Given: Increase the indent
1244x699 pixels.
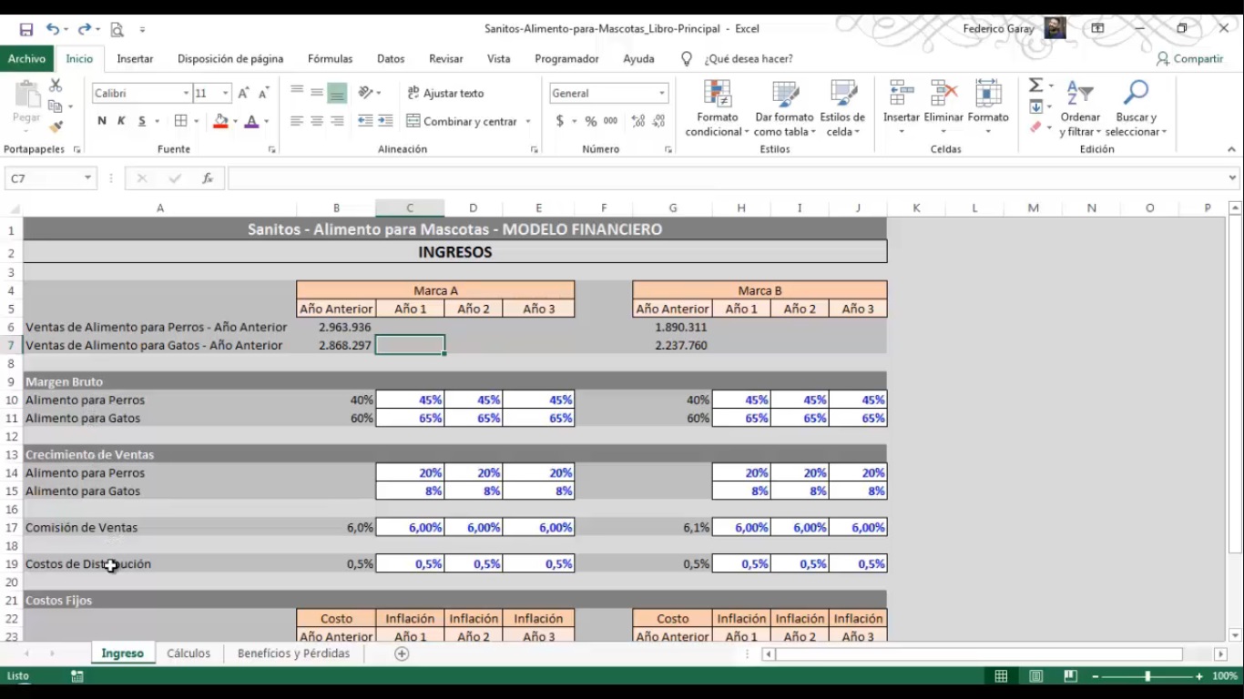Looking at the screenshot, I should point(385,121).
